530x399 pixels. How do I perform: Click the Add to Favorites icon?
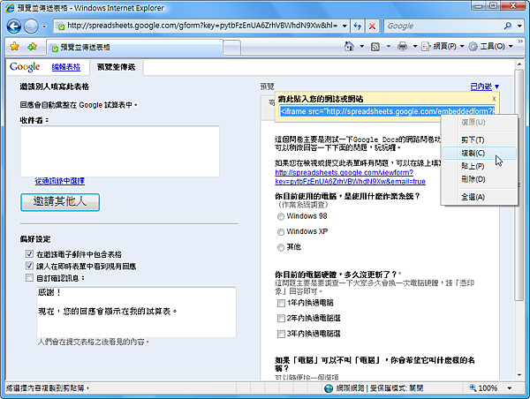32,46
